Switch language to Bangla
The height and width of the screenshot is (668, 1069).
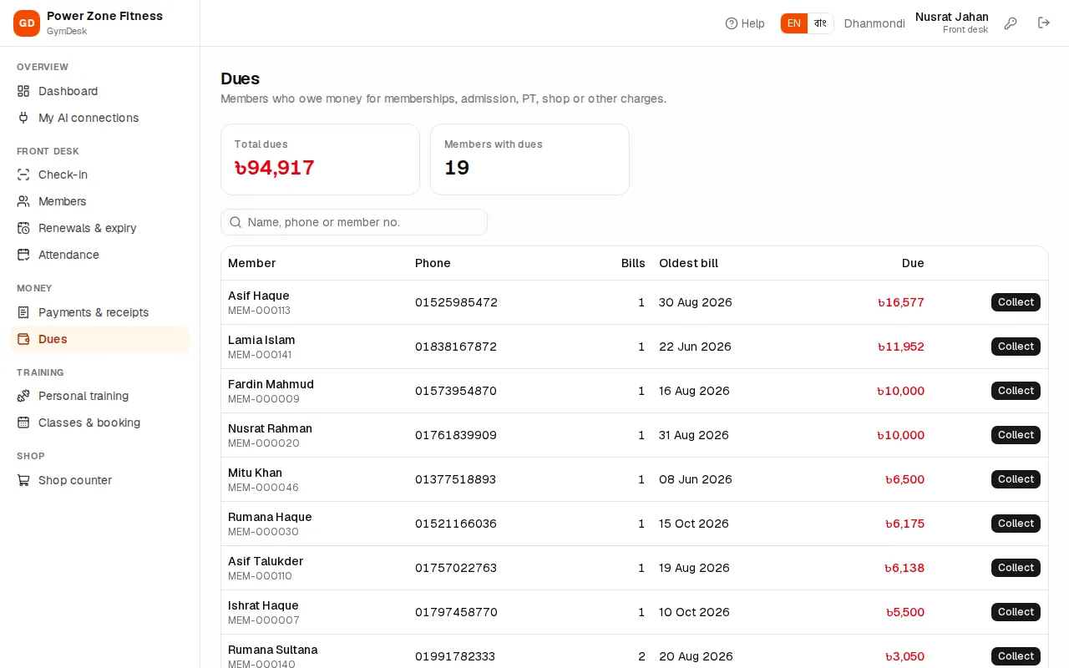[x=820, y=23]
